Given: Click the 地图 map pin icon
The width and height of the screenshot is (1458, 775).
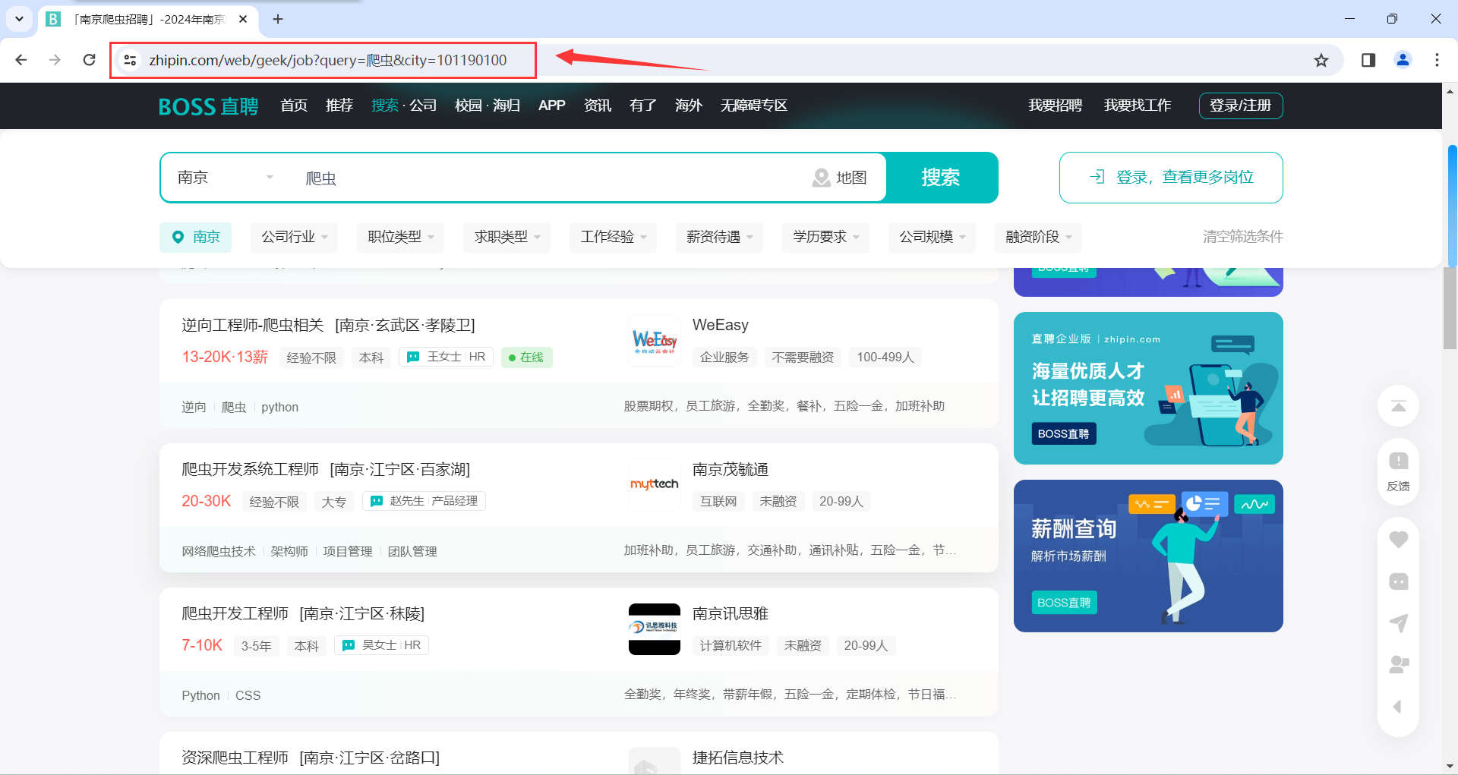Looking at the screenshot, I should point(821,178).
